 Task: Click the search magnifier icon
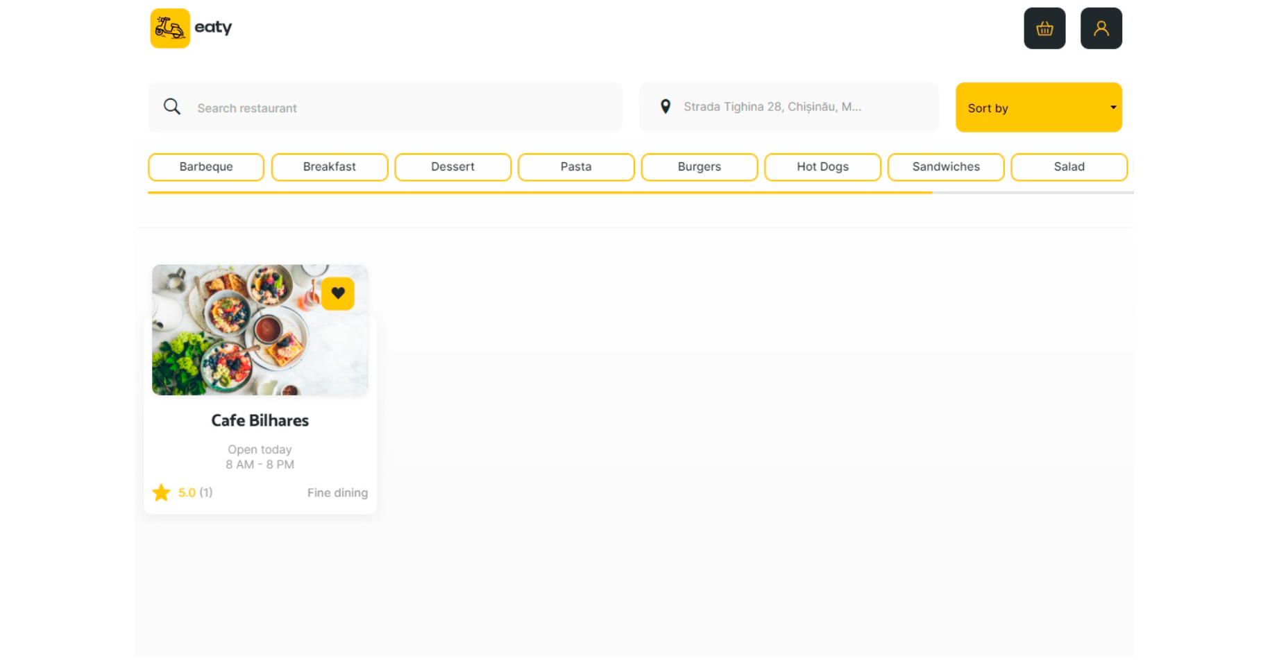172,107
